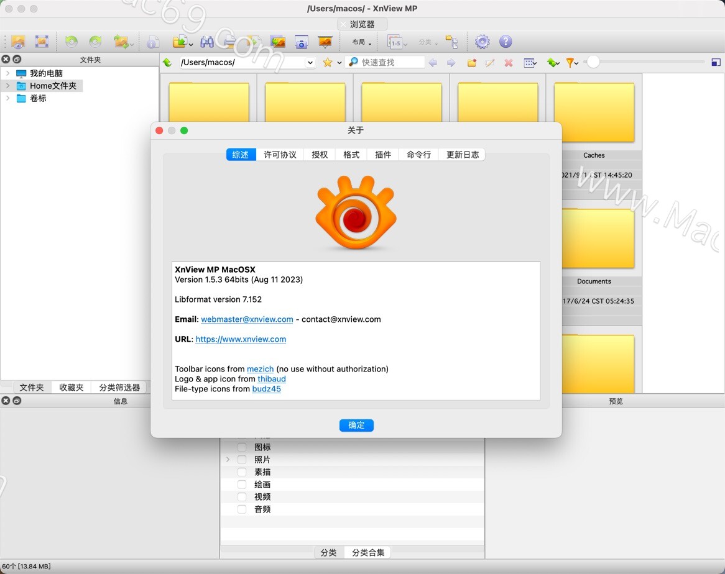This screenshot has width=725, height=574.
Task: Switch to the 更新日志 tab
Action: click(x=461, y=154)
